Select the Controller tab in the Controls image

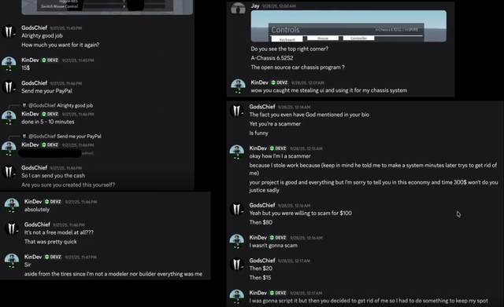359,38
